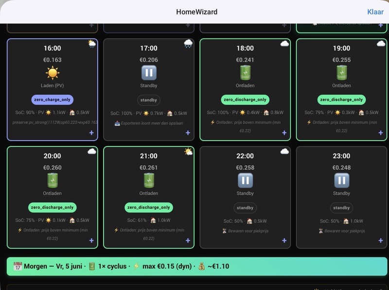Click the standby badge in the 22:00 card
The image size is (389, 290).
[x=245, y=208]
